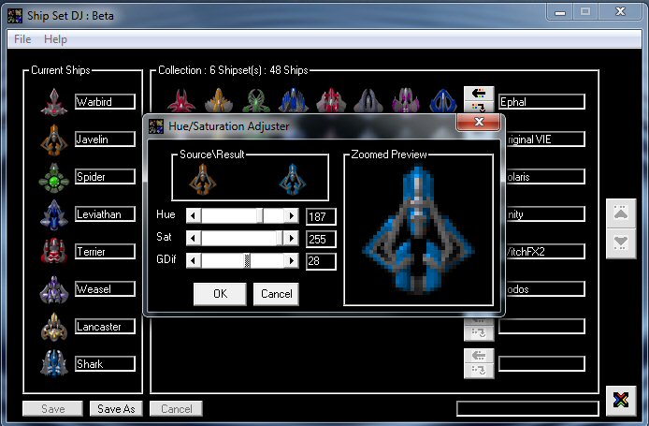Click the move-up arrow button
The height and width of the screenshot is (426, 649).
click(x=620, y=213)
